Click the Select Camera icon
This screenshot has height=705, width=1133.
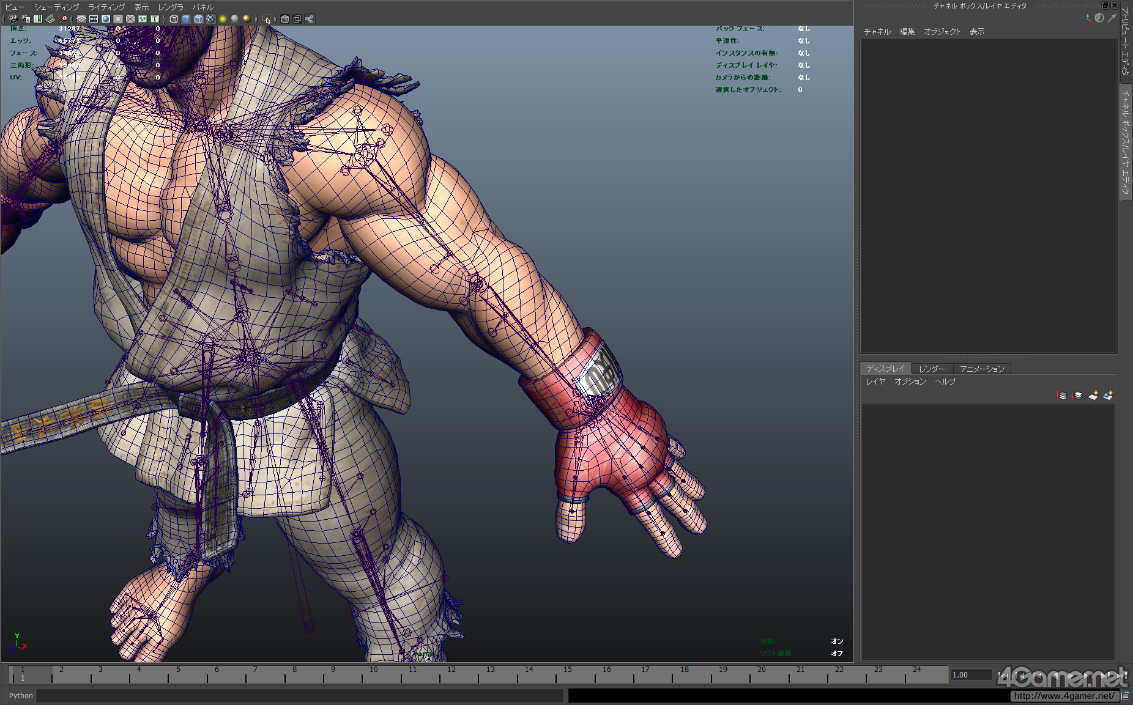[x=13, y=19]
